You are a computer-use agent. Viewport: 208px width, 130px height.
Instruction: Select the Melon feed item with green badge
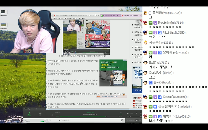34,121
